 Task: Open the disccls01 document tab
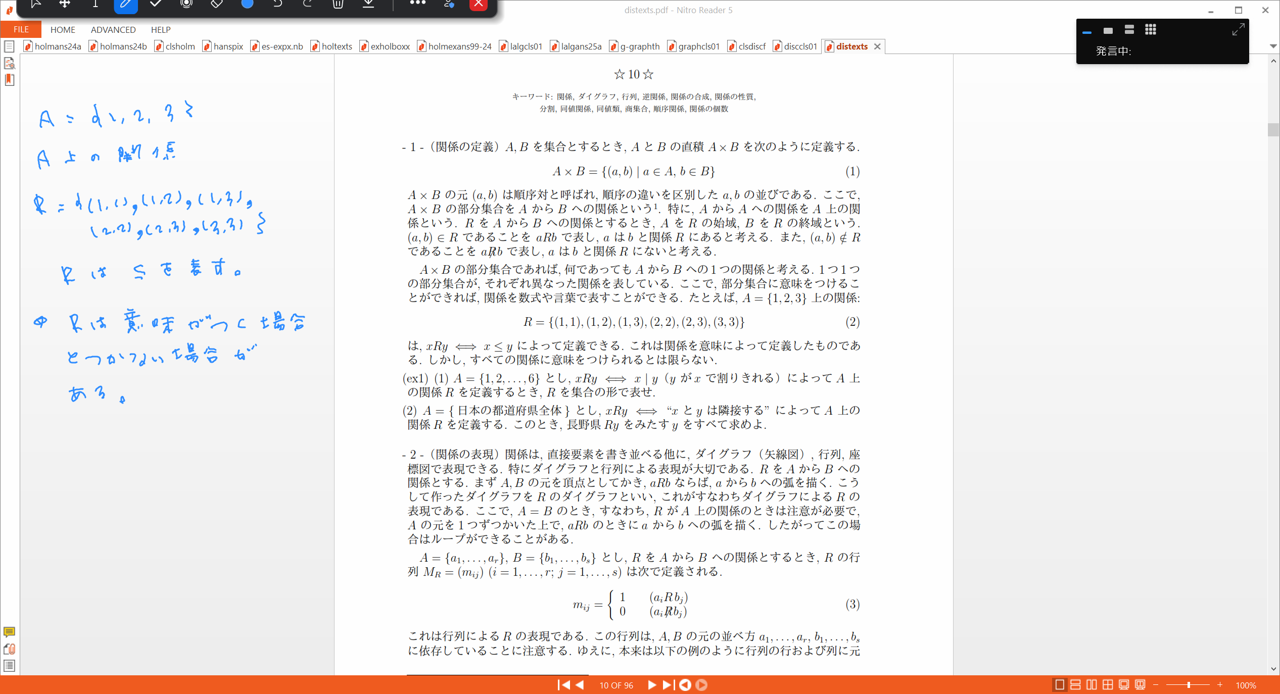[x=795, y=46]
